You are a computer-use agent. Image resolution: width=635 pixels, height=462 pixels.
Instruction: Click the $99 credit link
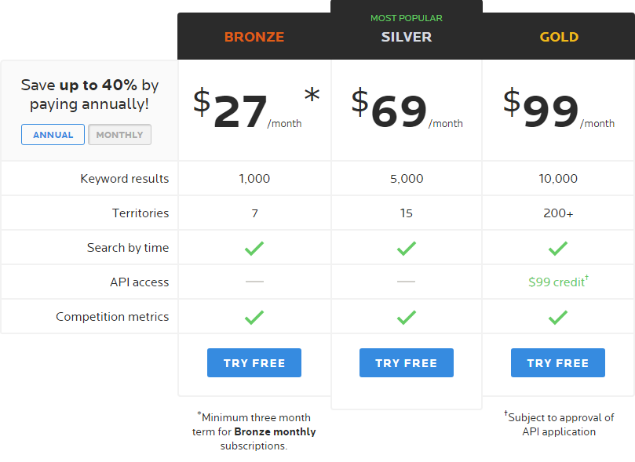[558, 282]
